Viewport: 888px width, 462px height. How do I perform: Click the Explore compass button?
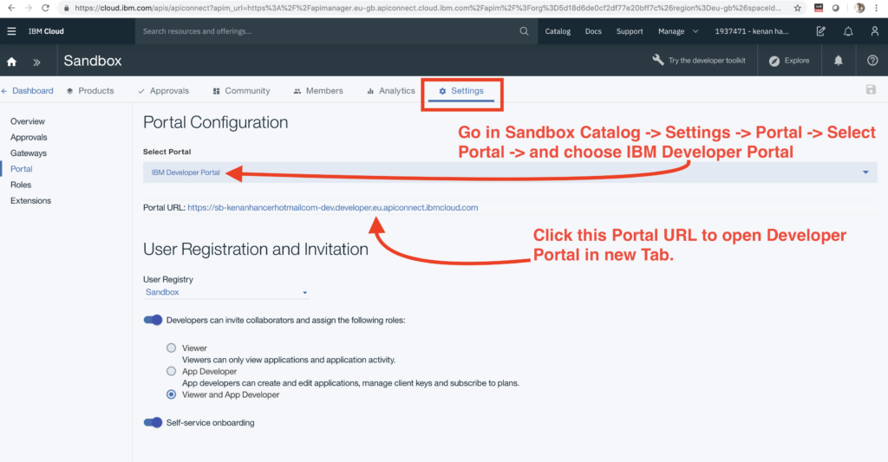coord(789,61)
